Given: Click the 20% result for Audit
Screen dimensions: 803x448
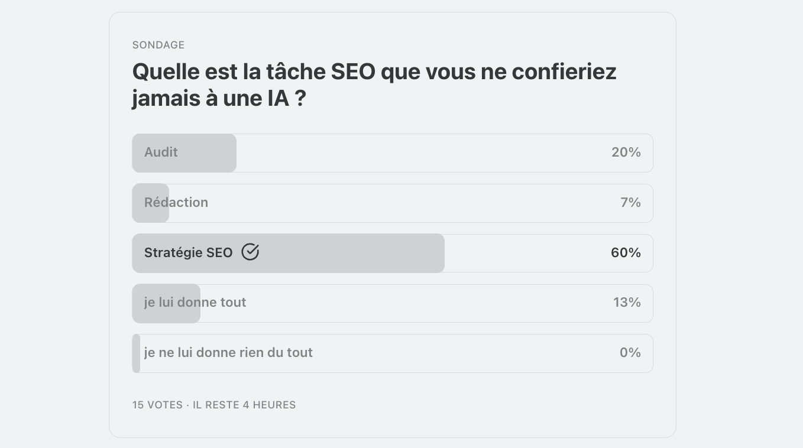Looking at the screenshot, I should pos(626,152).
